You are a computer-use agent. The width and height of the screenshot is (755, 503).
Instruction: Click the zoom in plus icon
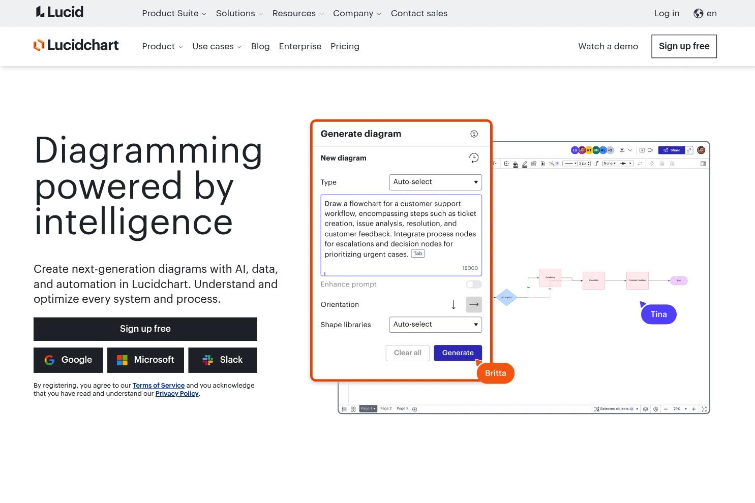[693, 409]
